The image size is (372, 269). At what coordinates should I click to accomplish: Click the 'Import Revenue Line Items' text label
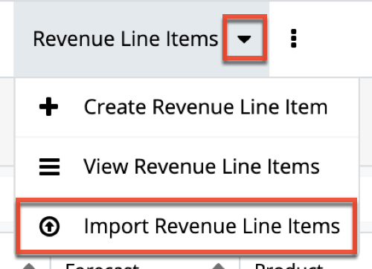pyautogui.click(x=212, y=227)
